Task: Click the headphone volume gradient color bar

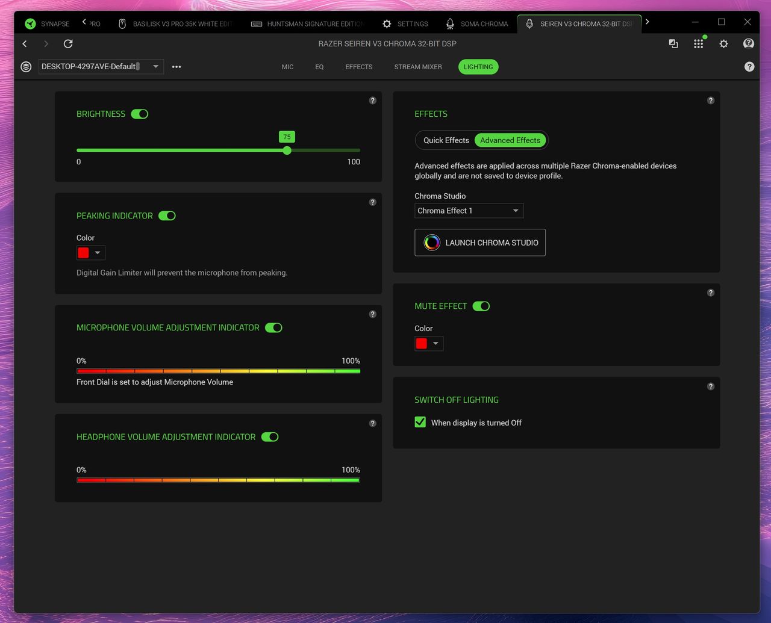Action: tap(218, 480)
